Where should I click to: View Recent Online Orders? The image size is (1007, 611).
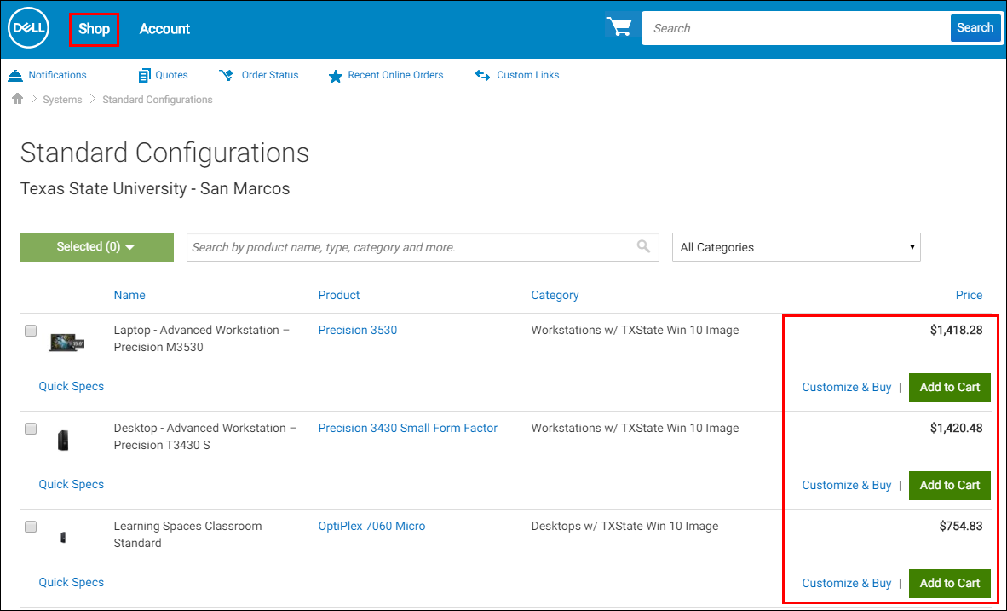pos(395,75)
